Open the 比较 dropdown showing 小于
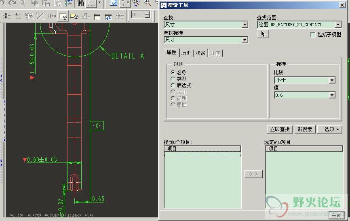350x221 pixels. (332, 80)
